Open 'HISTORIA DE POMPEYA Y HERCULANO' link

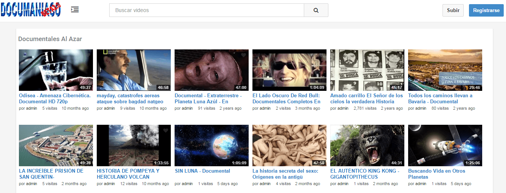(x=128, y=174)
